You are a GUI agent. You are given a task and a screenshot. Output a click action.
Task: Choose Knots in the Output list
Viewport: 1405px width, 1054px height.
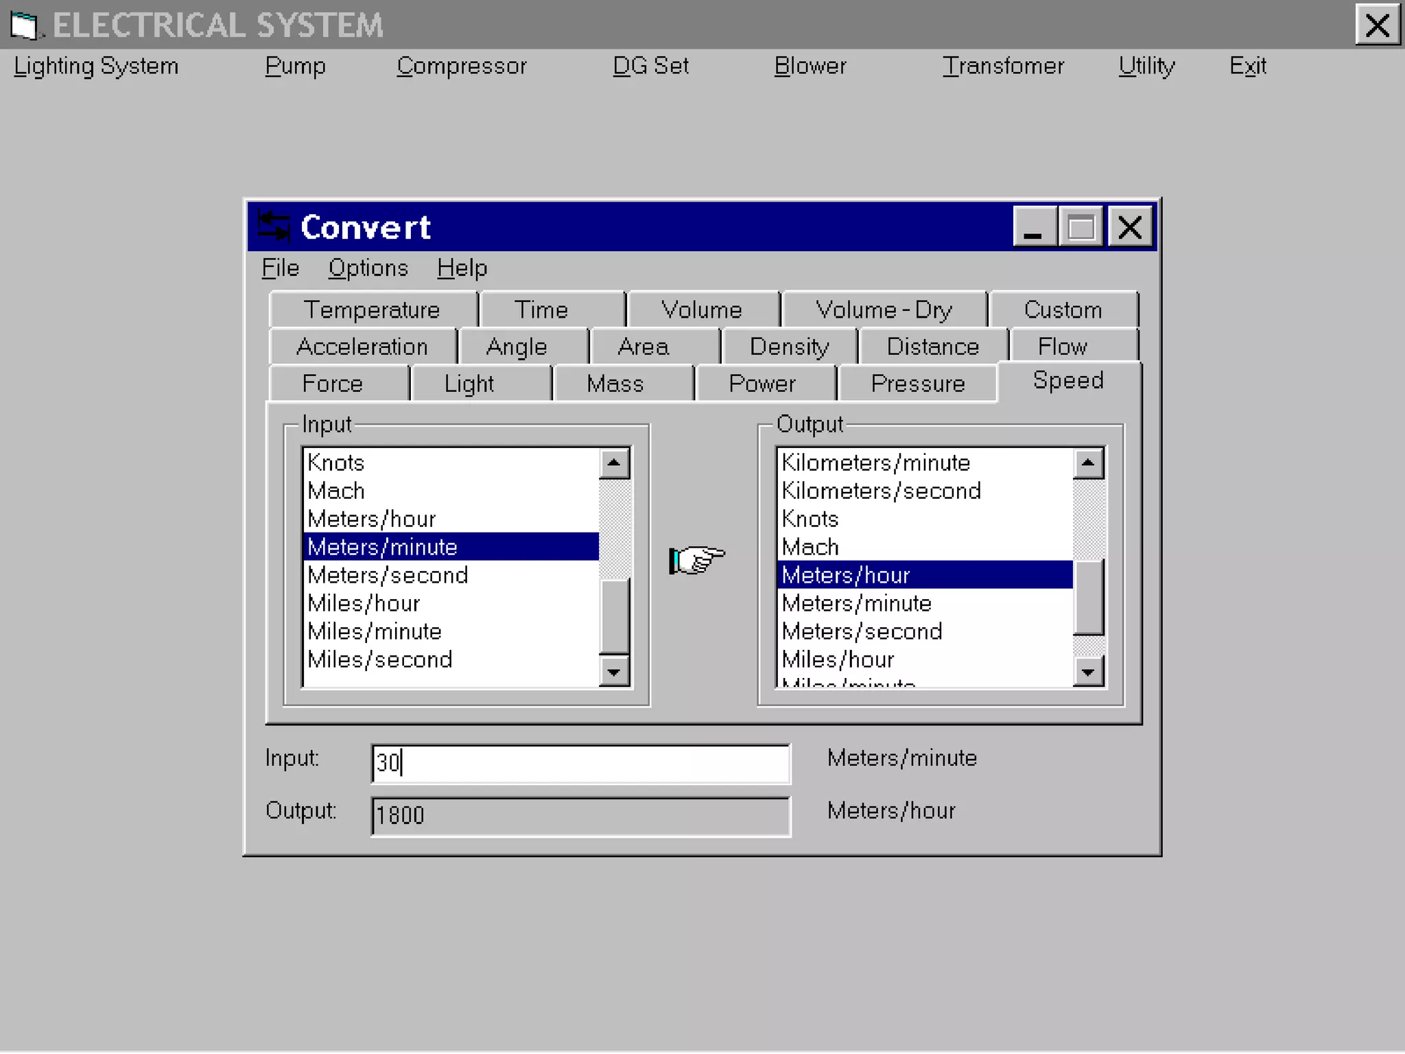click(810, 519)
